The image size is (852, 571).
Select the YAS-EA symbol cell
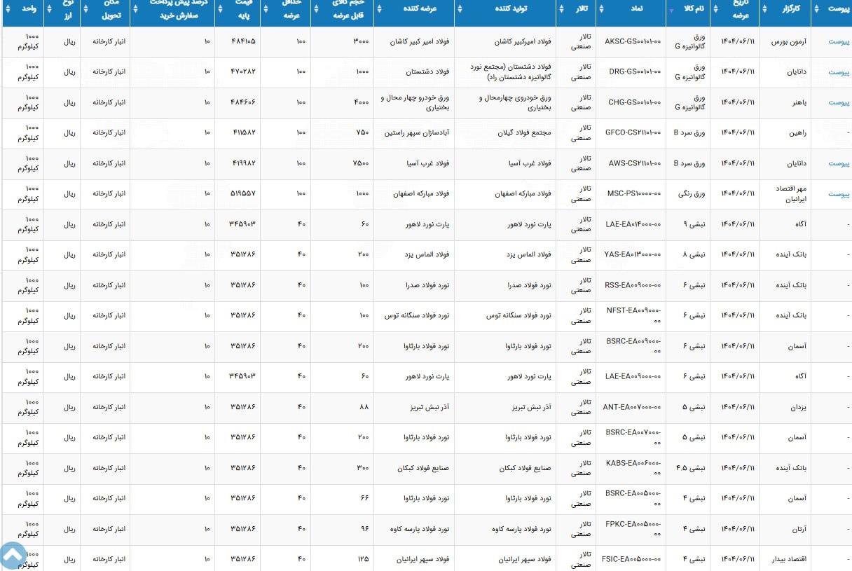pyautogui.click(x=633, y=254)
